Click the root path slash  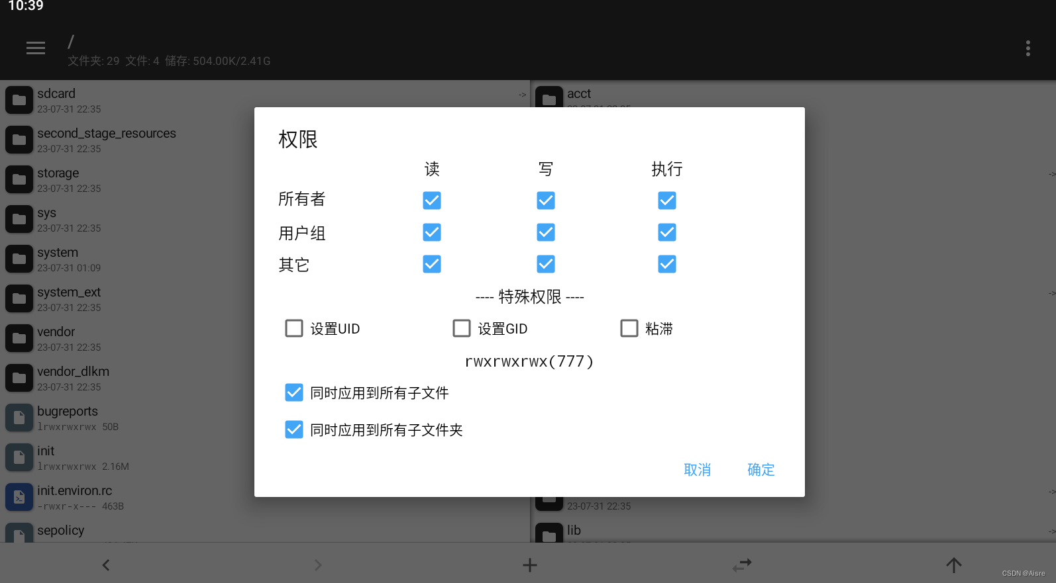point(71,42)
